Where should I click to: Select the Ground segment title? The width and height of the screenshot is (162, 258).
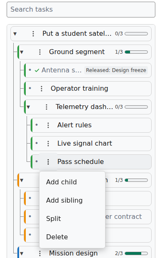(x=77, y=52)
